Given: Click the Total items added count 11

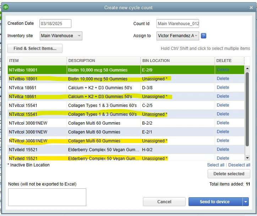Looking at the screenshot, I should click(x=248, y=184).
